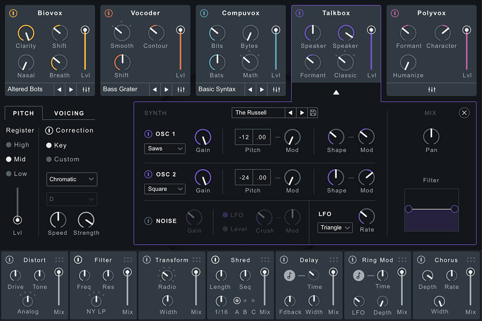This screenshot has height=321, width=482.
Task: Toggle Ring Mod tempo sync note icon
Action: [358, 275]
